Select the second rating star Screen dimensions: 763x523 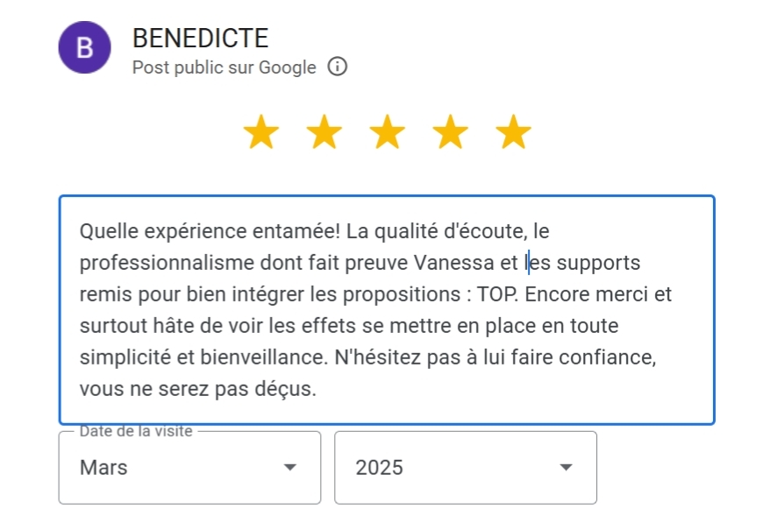pyautogui.click(x=324, y=133)
